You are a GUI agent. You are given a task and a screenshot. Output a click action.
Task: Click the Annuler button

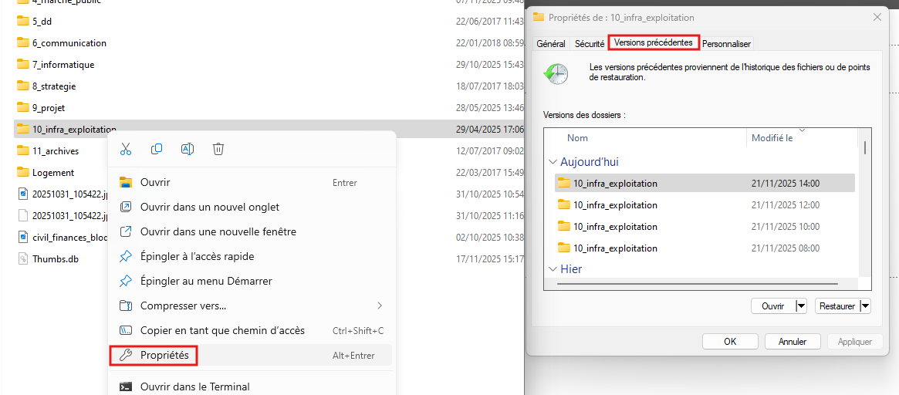click(x=793, y=341)
